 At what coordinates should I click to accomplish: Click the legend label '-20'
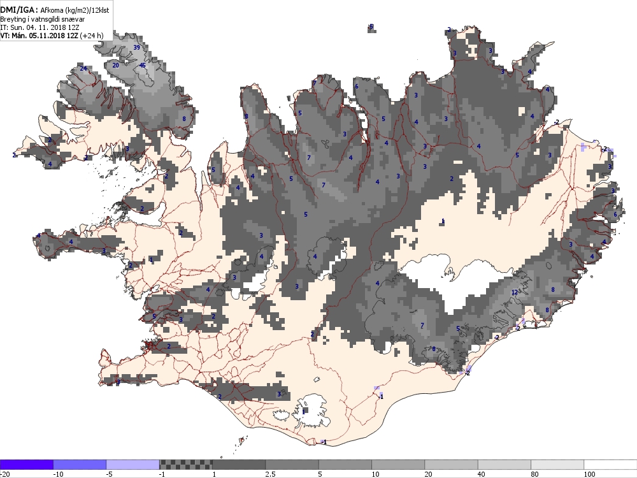[4, 474]
